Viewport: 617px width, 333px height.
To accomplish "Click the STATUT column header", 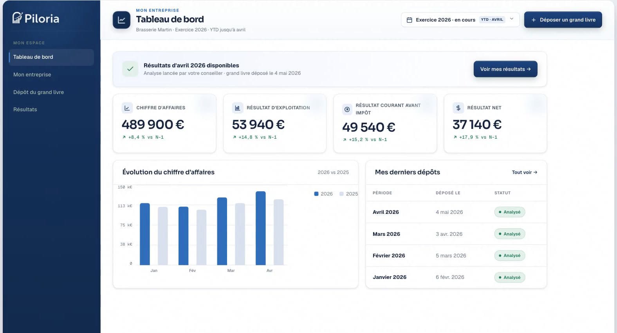I will (502, 193).
